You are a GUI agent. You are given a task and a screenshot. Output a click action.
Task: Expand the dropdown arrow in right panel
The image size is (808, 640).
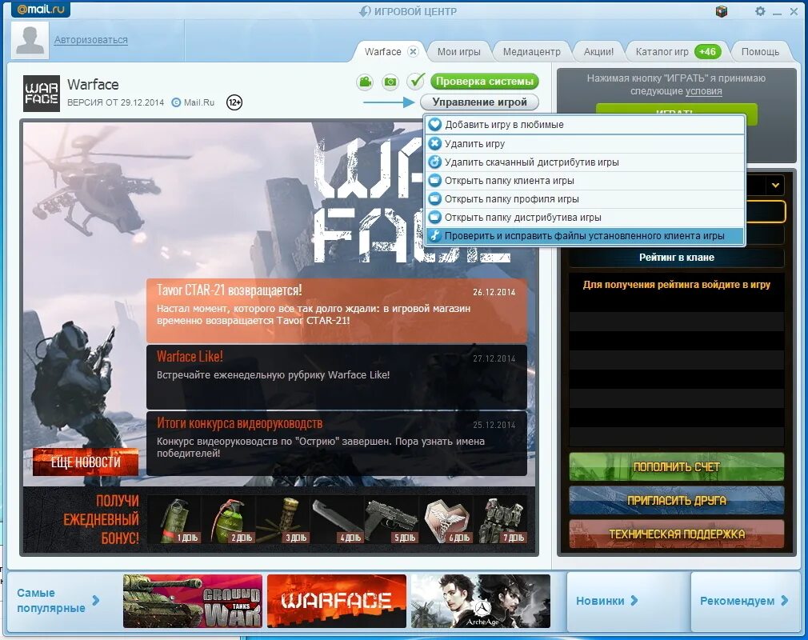pos(775,185)
